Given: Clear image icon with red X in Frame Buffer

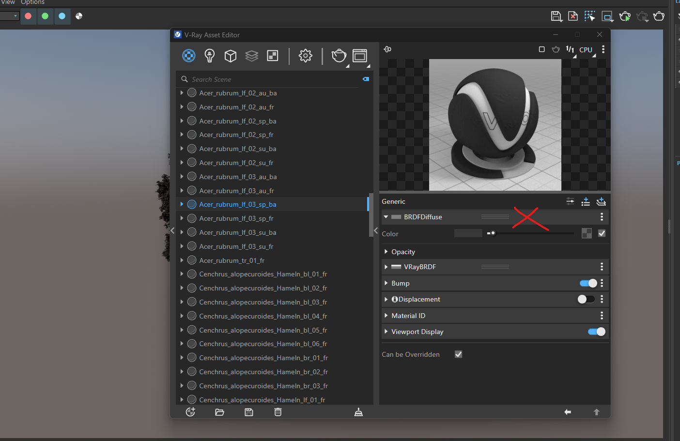Looking at the screenshot, I should 573,16.
